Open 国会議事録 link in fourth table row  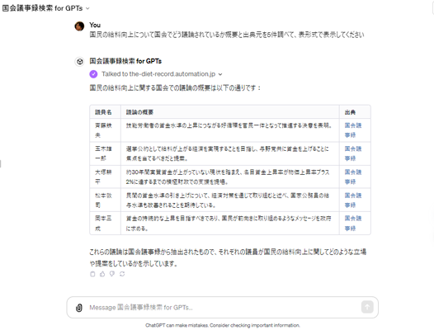click(353, 200)
